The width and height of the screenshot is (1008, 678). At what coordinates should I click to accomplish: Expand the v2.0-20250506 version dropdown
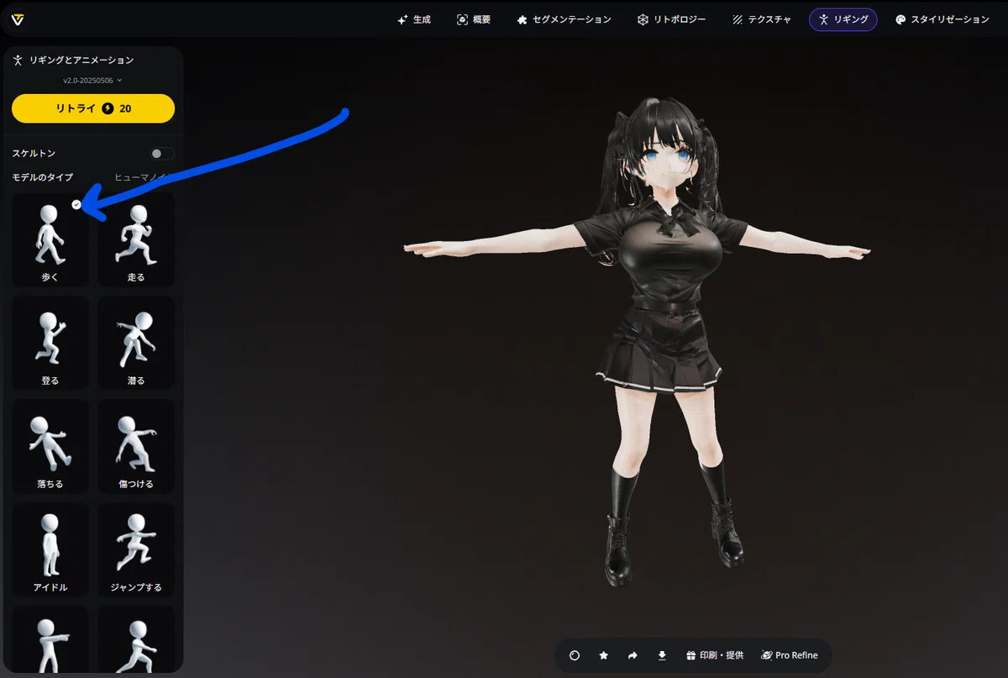[92, 81]
